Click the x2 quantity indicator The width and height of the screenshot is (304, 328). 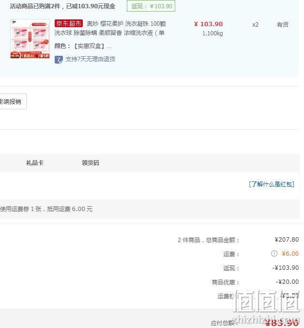point(255,25)
